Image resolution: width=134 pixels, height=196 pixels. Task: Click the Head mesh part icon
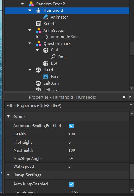[x=38, y=70]
